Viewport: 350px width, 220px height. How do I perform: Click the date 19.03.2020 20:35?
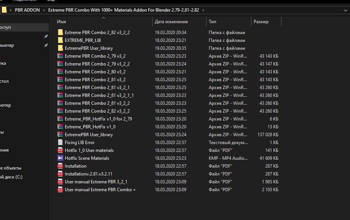coord(171,48)
